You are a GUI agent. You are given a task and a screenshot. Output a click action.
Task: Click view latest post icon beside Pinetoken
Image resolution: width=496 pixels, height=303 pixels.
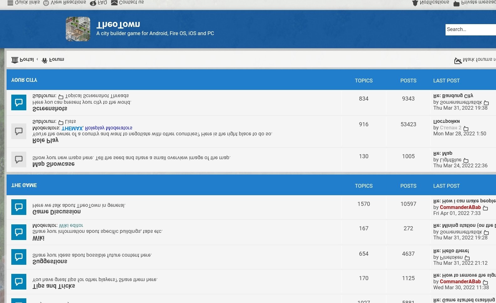coord(467,258)
